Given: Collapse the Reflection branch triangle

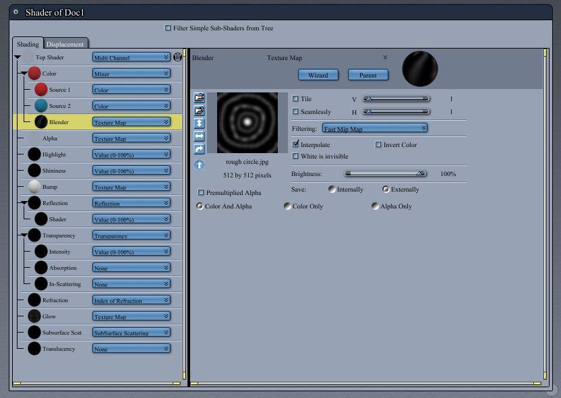Looking at the screenshot, I should [24, 202].
